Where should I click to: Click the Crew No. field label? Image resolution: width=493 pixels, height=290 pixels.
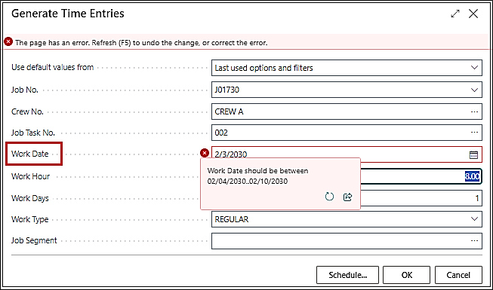click(x=27, y=111)
